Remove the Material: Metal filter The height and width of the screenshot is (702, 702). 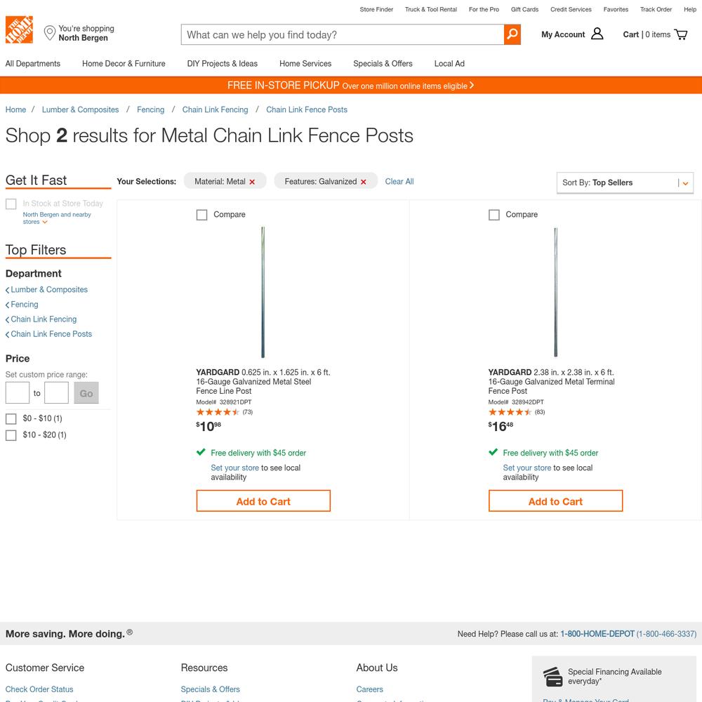[252, 182]
